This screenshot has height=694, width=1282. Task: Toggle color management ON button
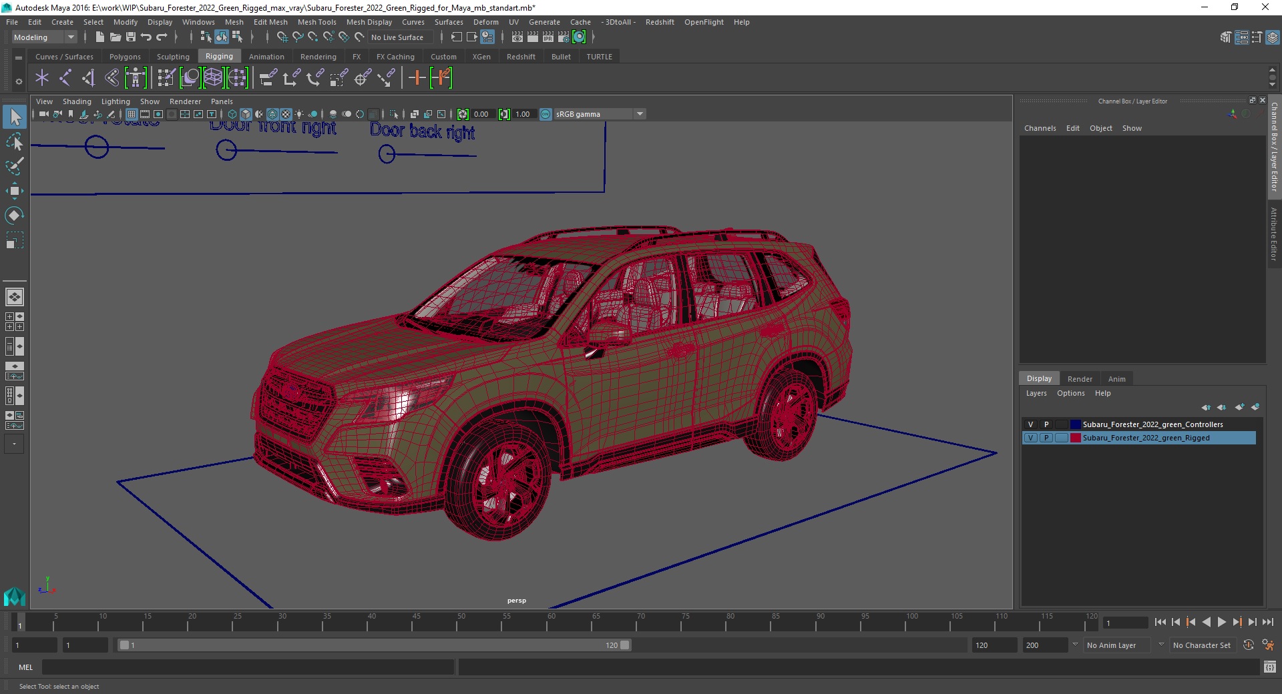[x=546, y=114]
